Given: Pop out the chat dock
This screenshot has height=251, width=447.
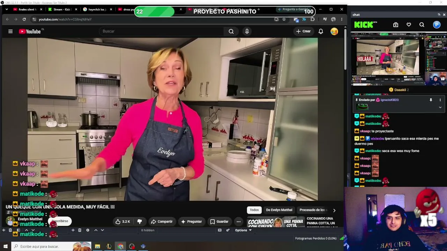Looking at the screenshot, I should click(x=439, y=15).
